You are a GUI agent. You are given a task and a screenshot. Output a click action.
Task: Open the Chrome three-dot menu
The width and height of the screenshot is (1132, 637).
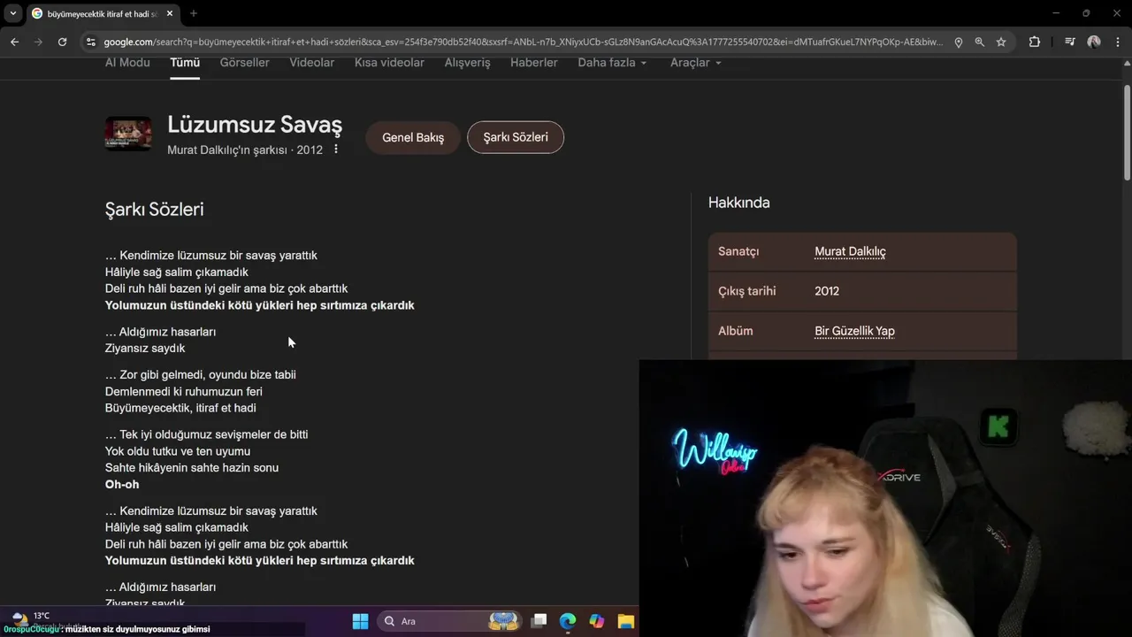pos(1117,42)
